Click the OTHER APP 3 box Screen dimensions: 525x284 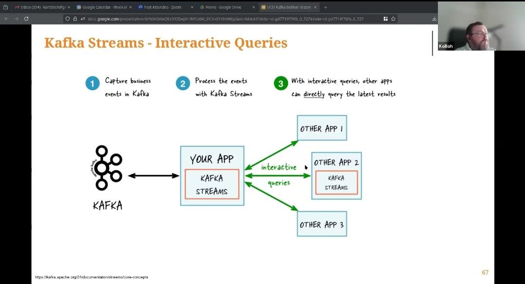[x=322, y=224]
